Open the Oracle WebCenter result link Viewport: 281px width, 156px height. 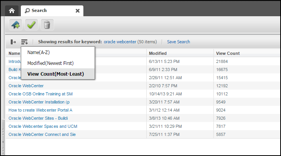(26, 86)
